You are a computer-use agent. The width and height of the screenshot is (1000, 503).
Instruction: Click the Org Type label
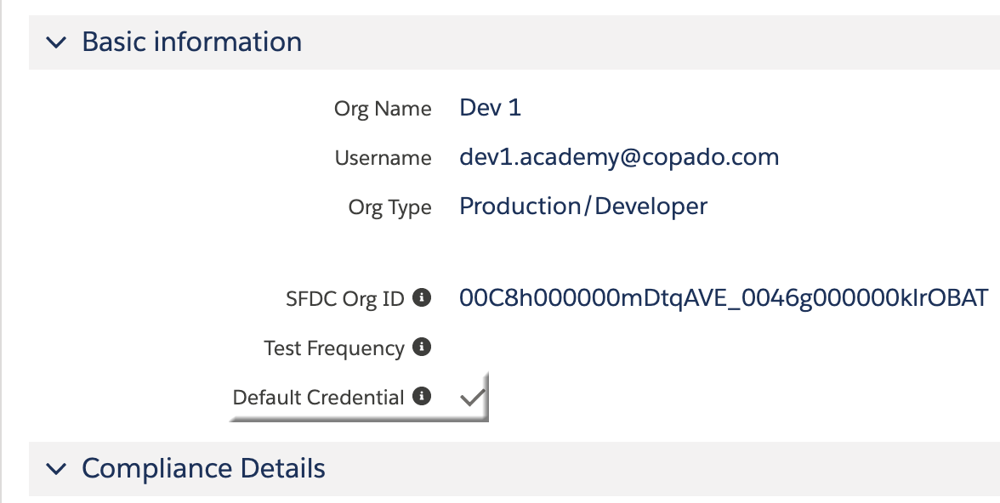389,207
